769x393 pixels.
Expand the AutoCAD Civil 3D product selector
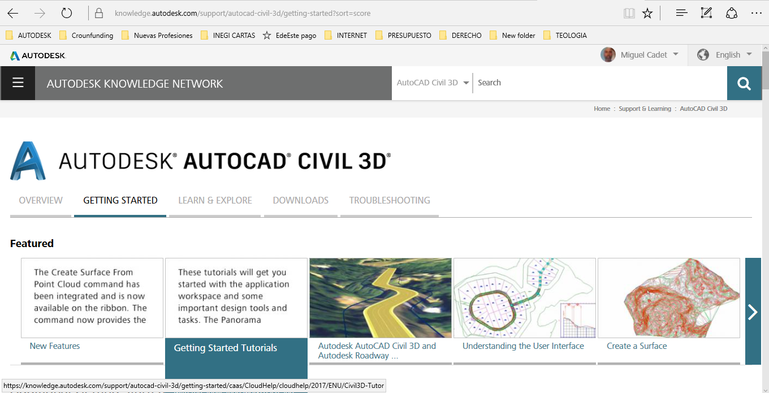click(x=432, y=83)
